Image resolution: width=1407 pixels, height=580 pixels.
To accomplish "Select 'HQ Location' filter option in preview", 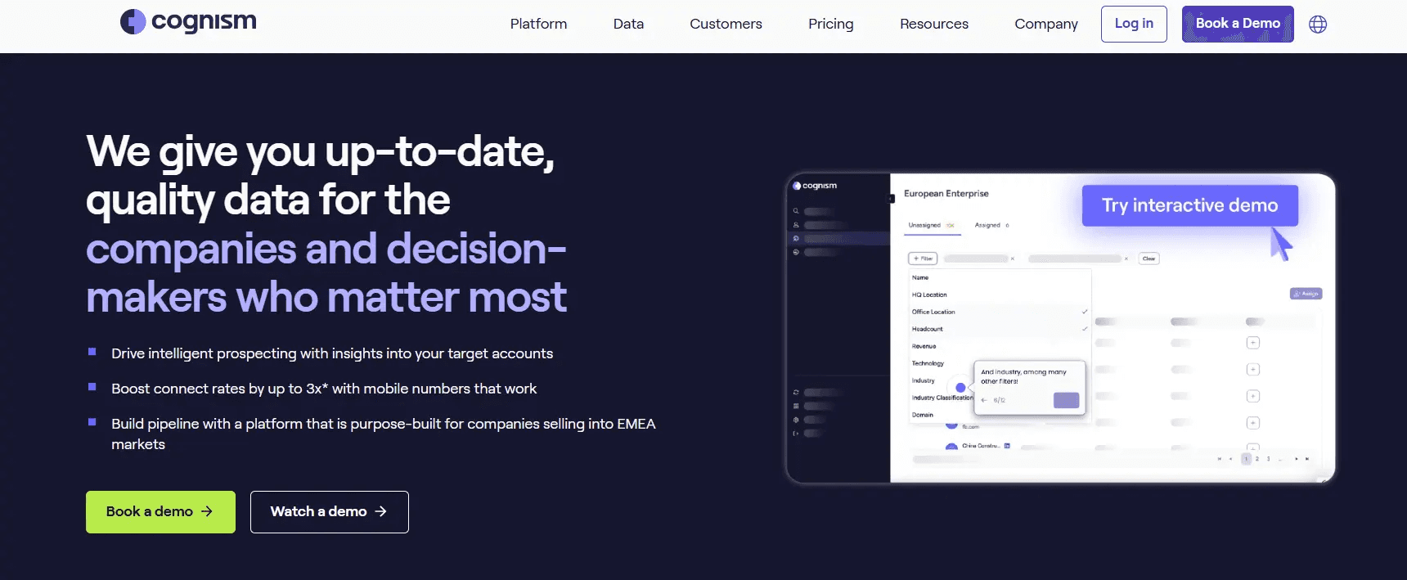I will 929,294.
